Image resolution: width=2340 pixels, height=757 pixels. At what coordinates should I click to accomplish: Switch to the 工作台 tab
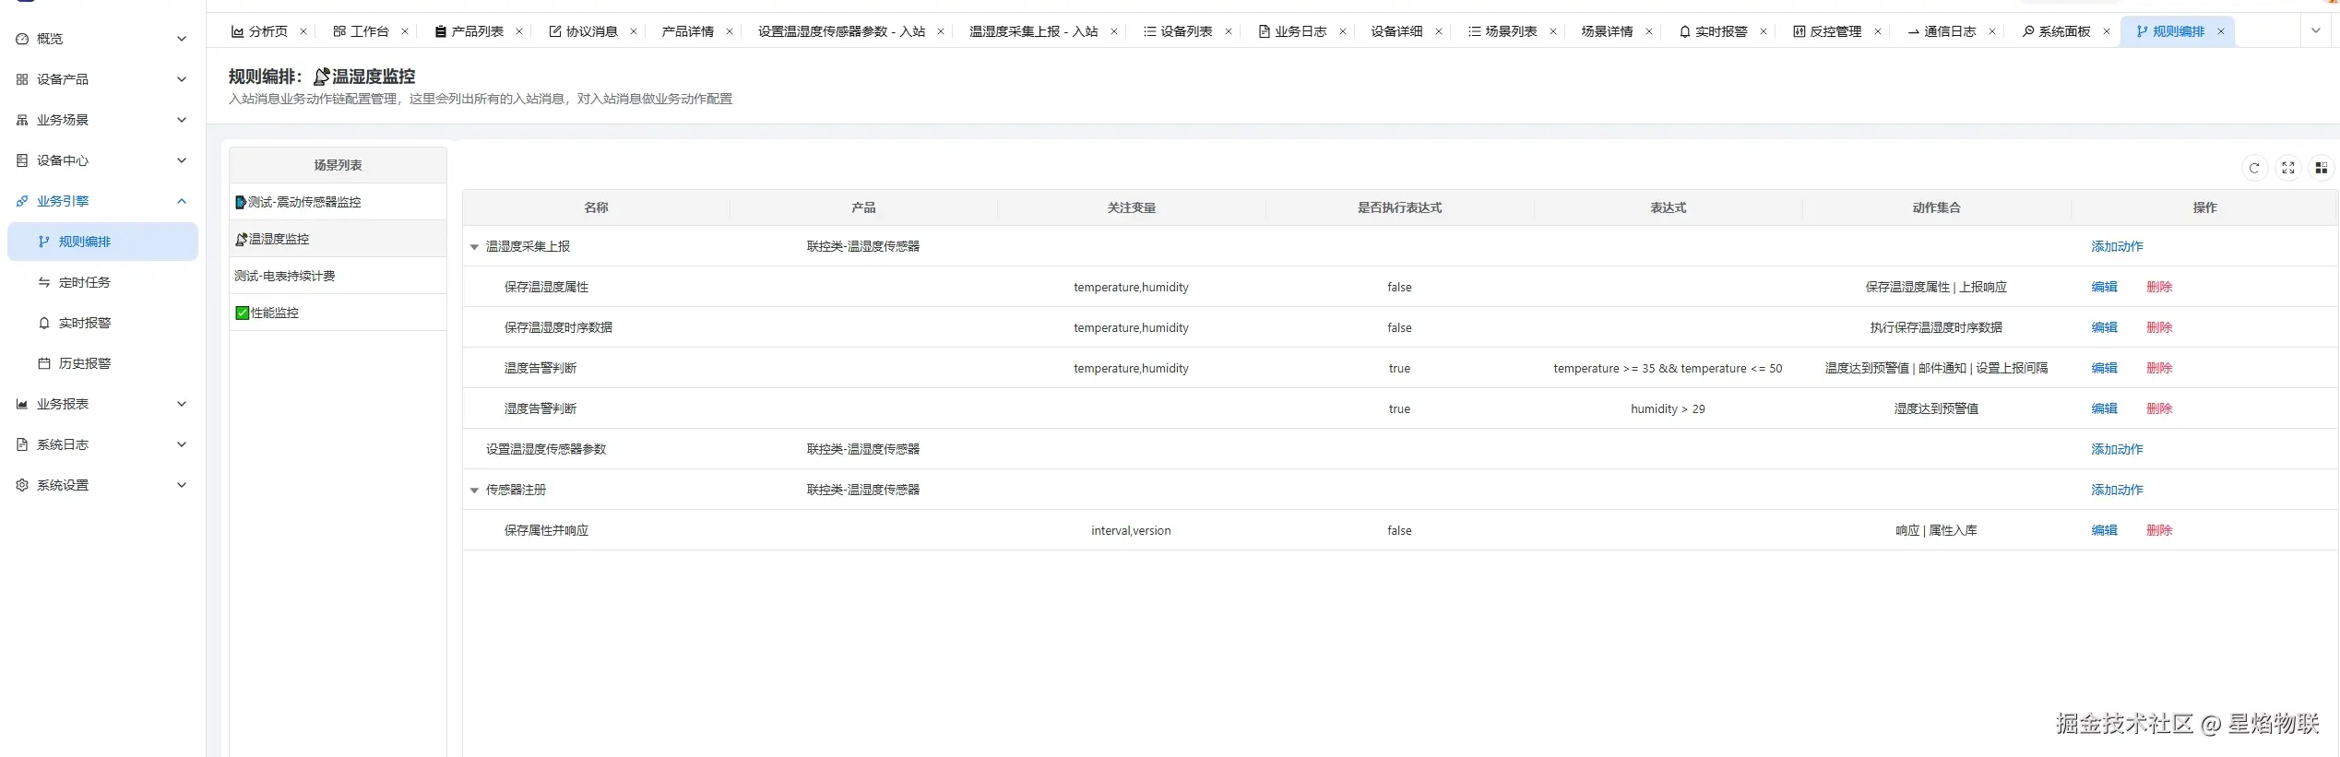(361, 31)
